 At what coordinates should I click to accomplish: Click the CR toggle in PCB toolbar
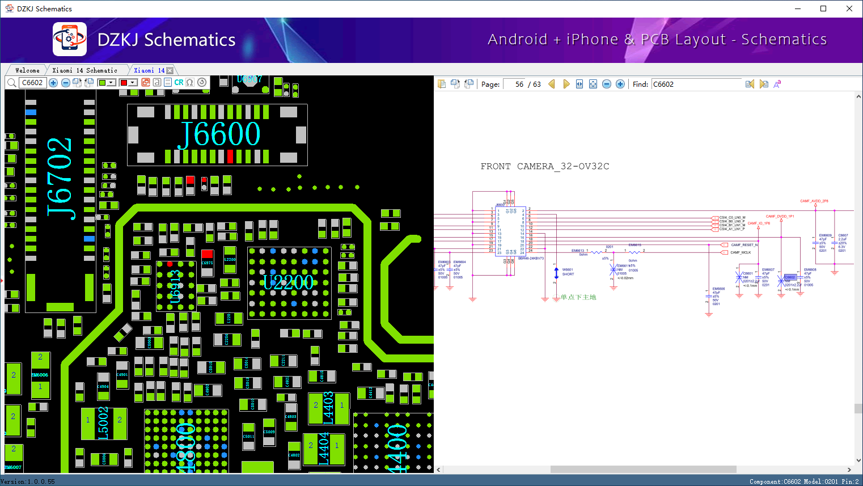pos(179,83)
